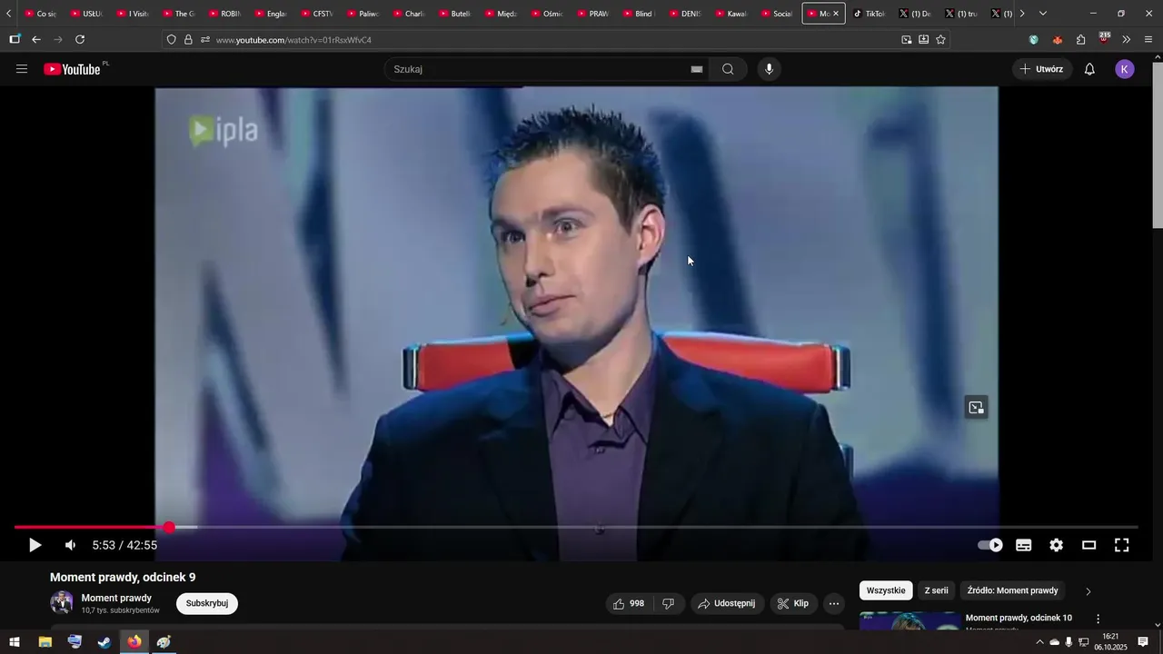Viewport: 1163px width, 654px height.
Task: Open YouTube notifications bell
Action: [x=1089, y=69]
